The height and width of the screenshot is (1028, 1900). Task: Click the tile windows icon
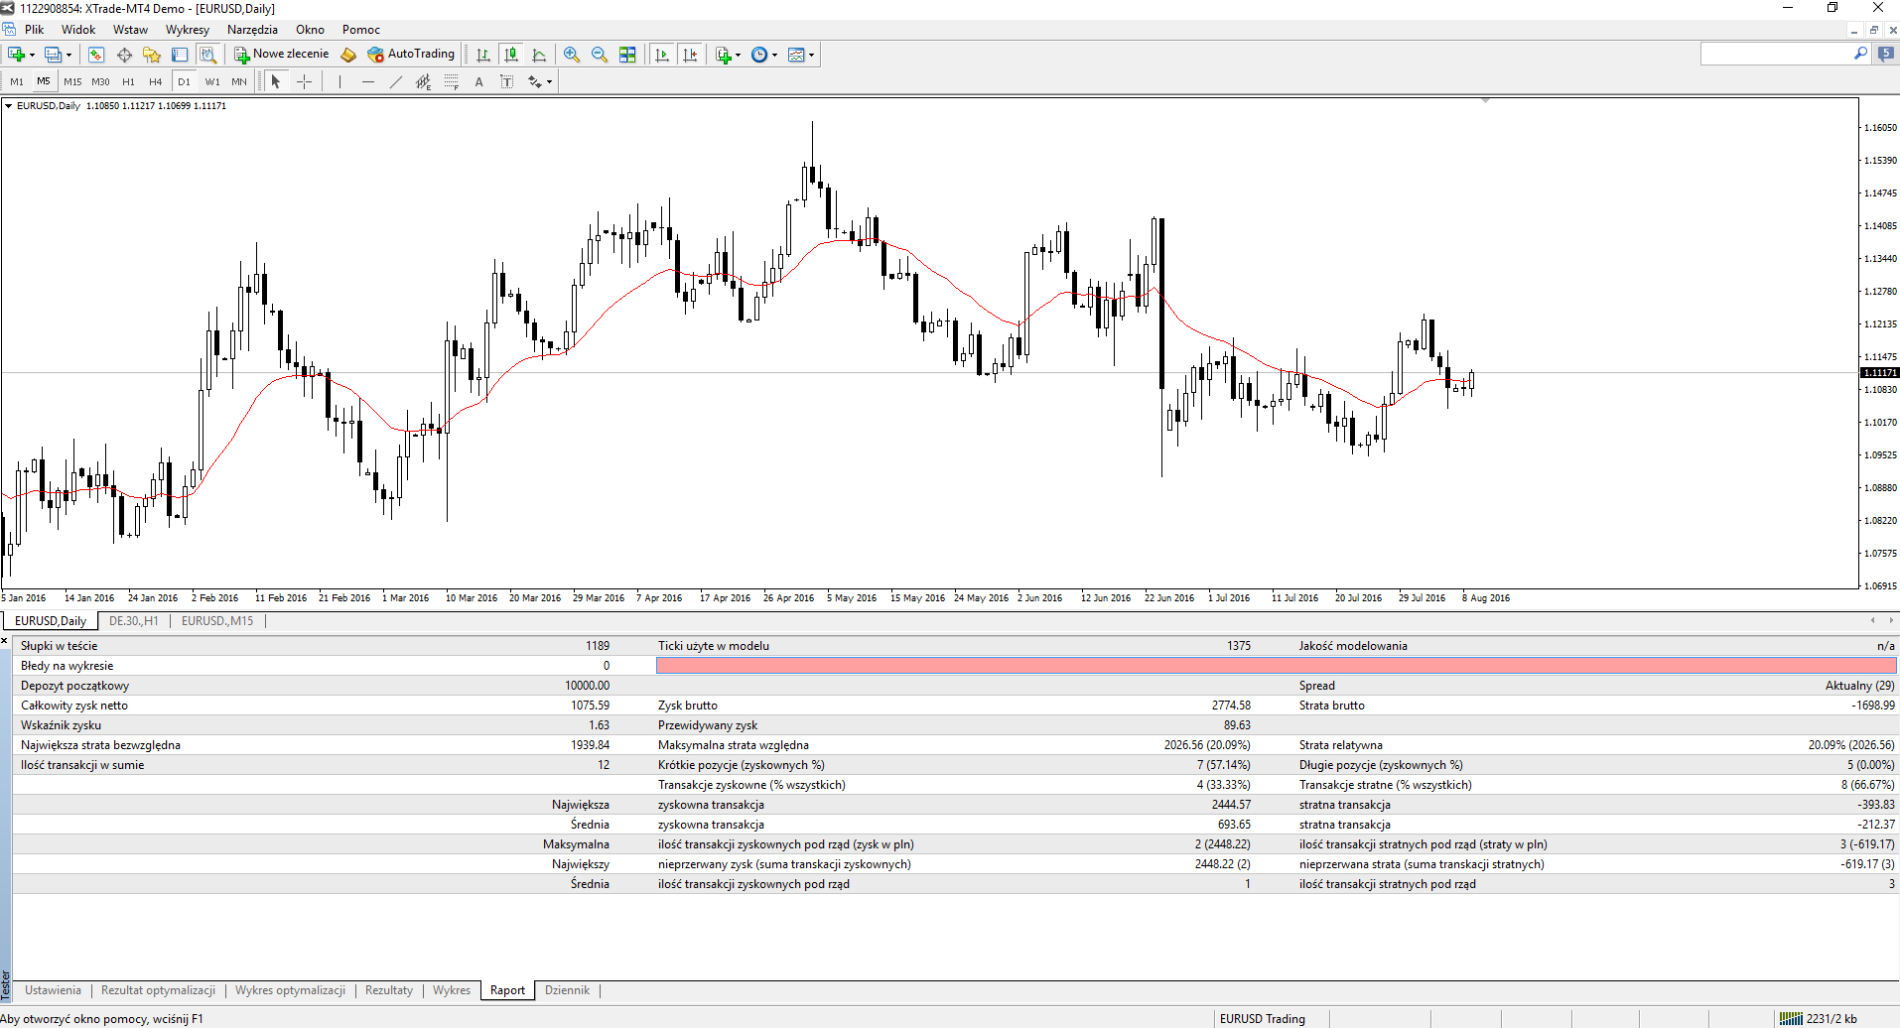[627, 55]
